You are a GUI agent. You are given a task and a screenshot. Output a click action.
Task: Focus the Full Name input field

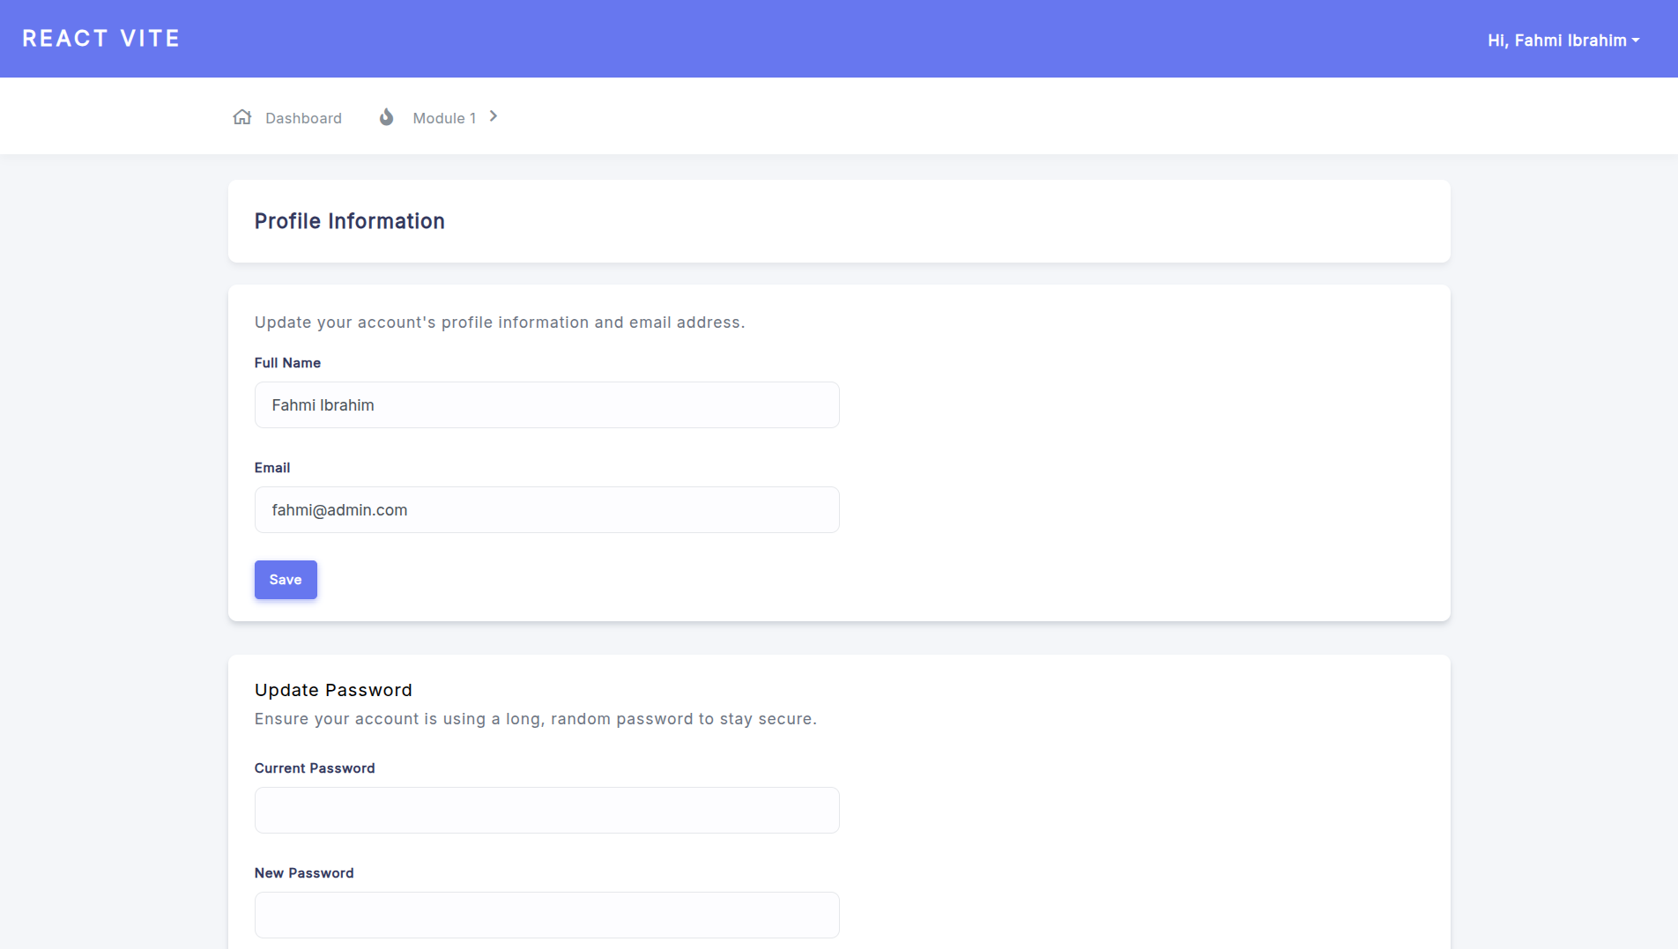click(546, 405)
